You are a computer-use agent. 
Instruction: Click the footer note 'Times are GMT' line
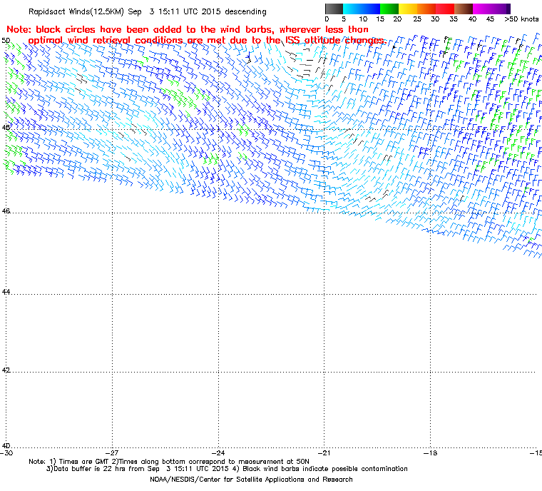(169, 462)
